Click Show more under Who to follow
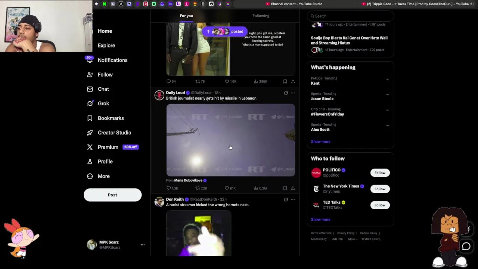Screen dimensions: 478x269 pos(320,220)
